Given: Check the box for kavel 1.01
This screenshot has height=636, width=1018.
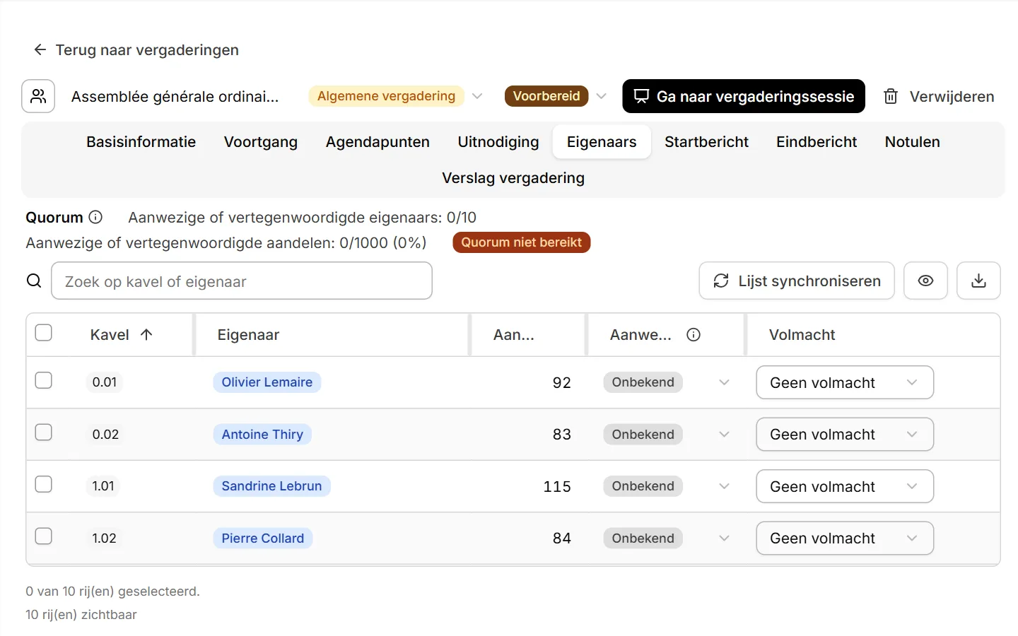Looking at the screenshot, I should click(44, 484).
